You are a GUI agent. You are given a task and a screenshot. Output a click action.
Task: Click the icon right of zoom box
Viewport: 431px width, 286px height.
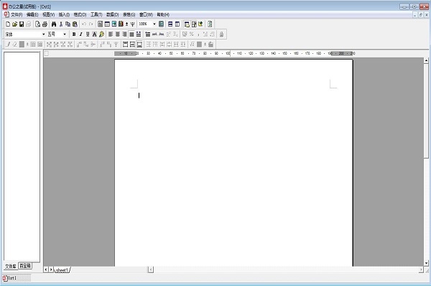(162, 24)
